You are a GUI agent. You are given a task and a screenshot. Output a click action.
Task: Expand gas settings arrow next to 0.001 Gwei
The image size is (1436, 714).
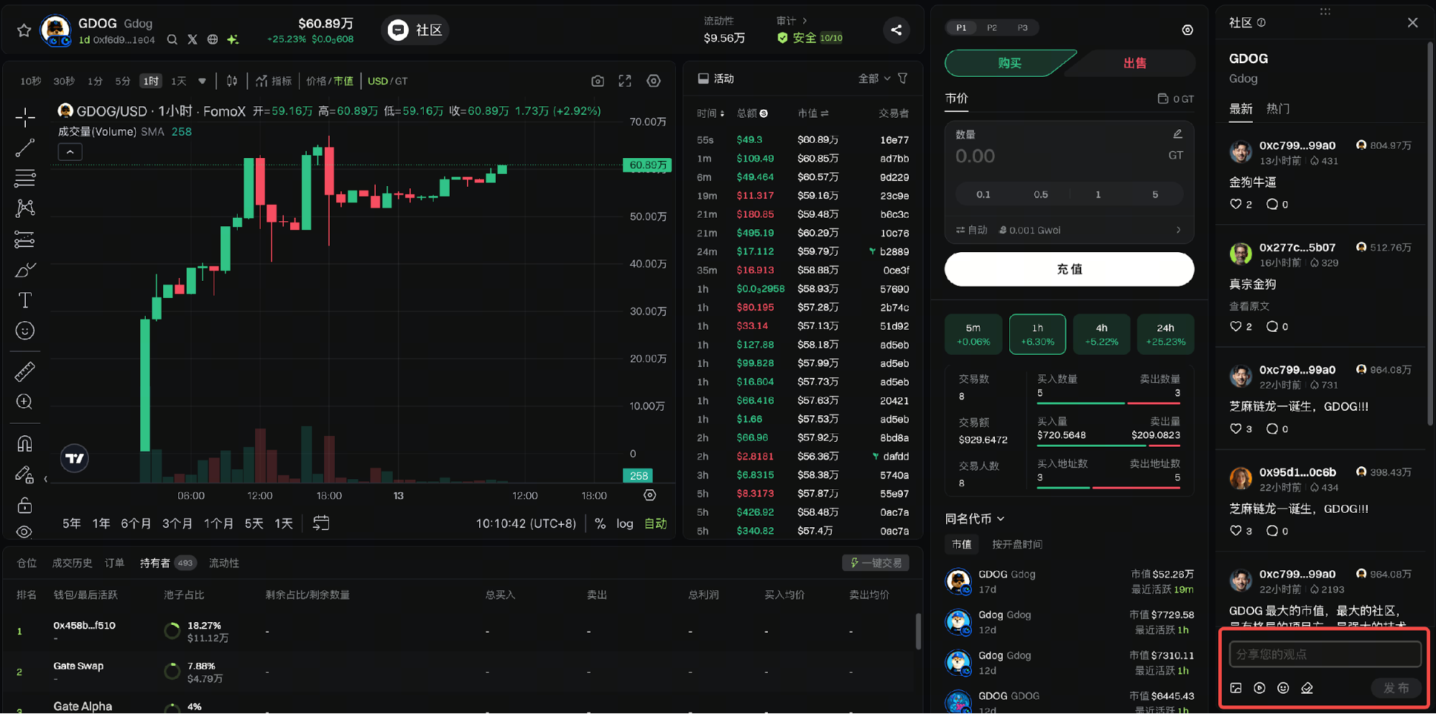[x=1179, y=230]
